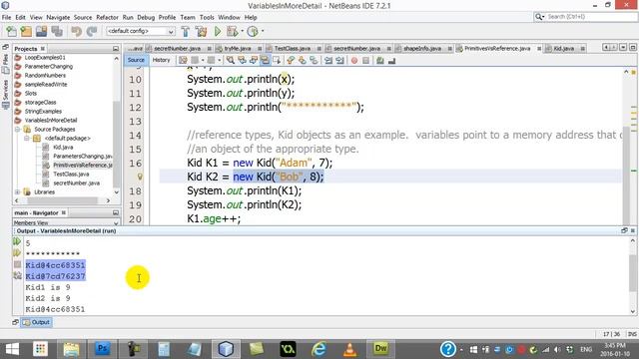Switch to the TestClass.java tab
The width and height of the screenshot is (639, 359).
tap(293, 49)
